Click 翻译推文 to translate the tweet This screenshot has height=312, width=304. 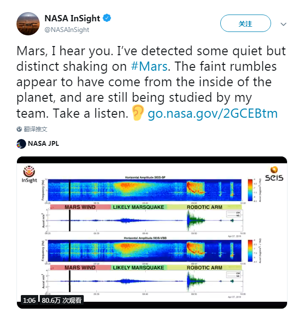pyautogui.click(x=37, y=129)
